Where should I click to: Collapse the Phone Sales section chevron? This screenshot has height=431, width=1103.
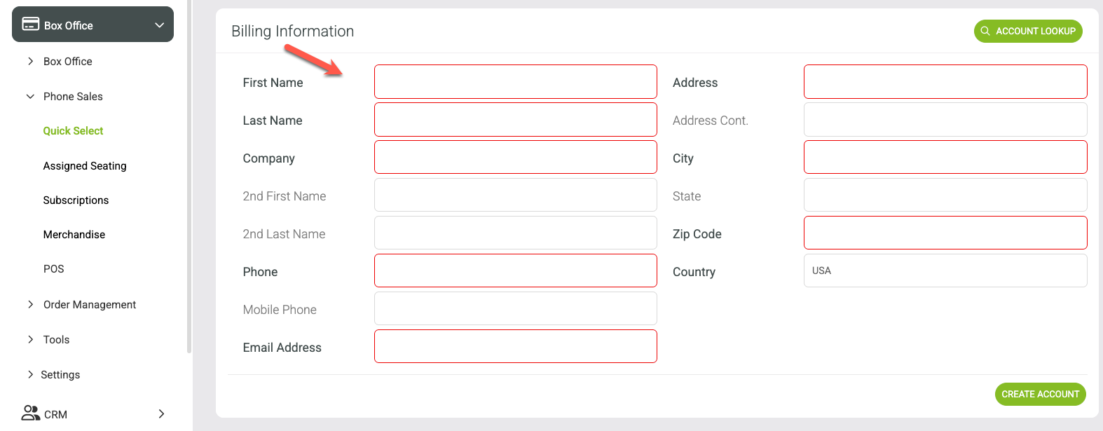30,96
